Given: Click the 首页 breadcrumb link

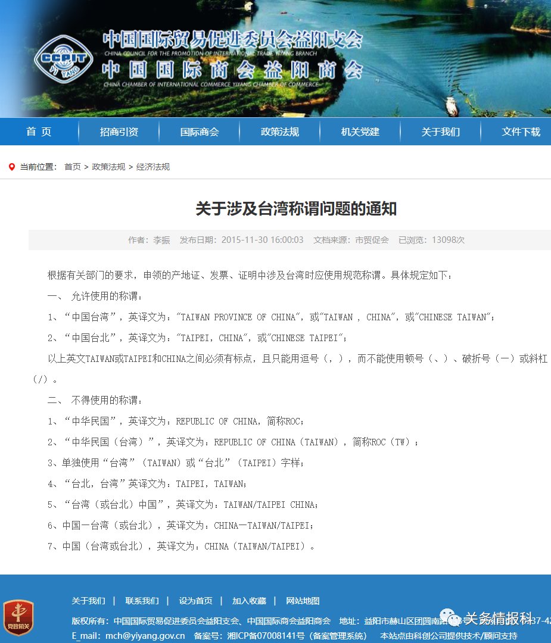Looking at the screenshot, I should click(x=73, y=167).
